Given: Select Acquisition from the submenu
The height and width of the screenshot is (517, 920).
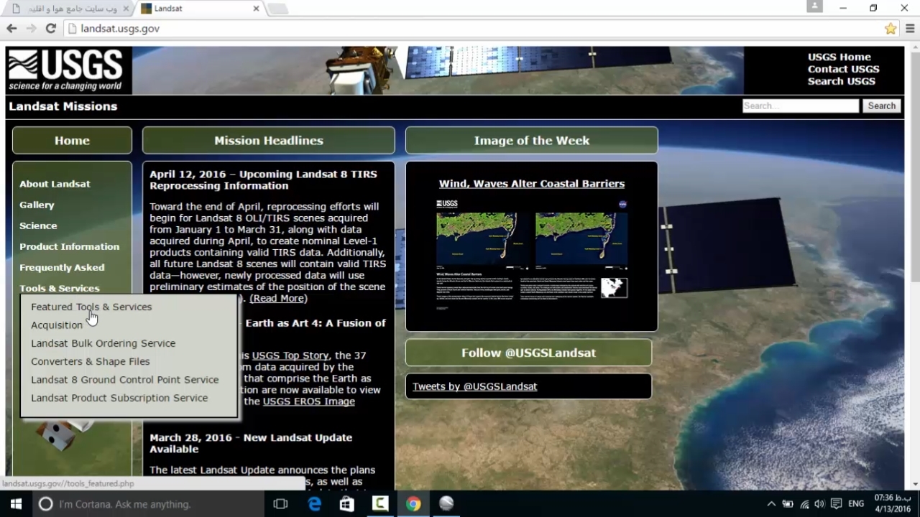Looking at the screenshot, I should coord(57,325).
